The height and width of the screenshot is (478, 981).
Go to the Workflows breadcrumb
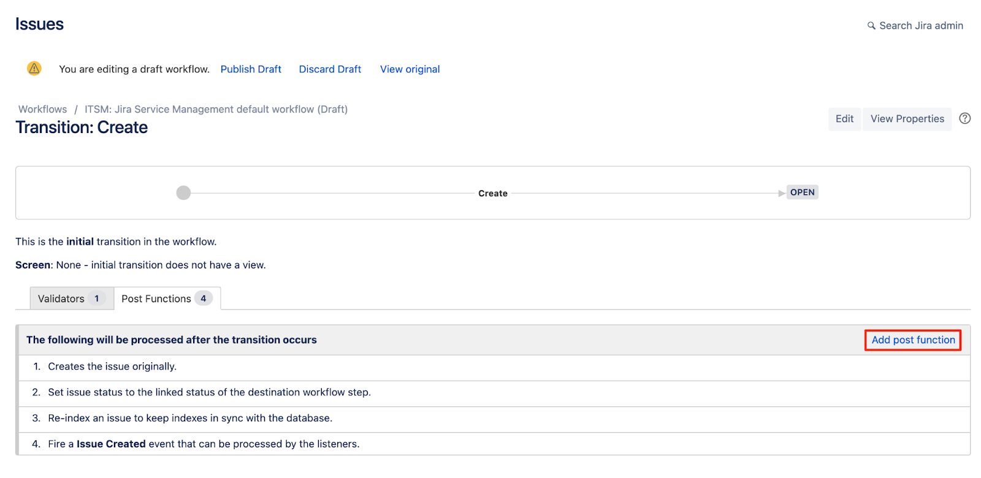coord(43,109)
